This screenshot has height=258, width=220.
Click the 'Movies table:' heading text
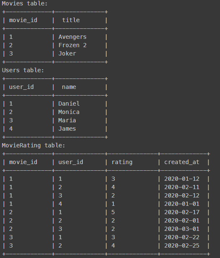point(25,3)
